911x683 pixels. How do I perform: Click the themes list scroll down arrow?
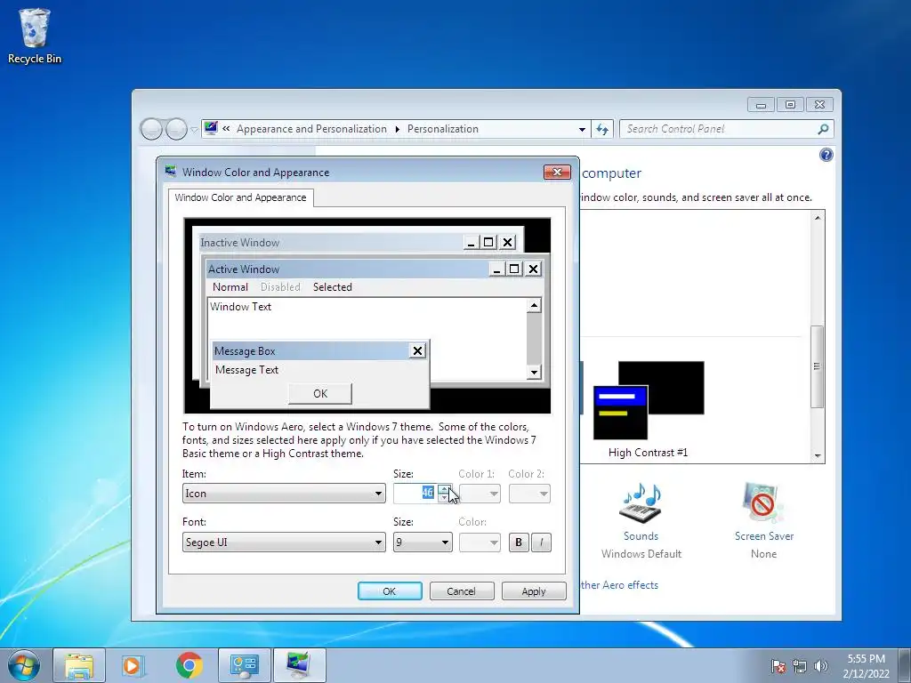click(818, 456)
